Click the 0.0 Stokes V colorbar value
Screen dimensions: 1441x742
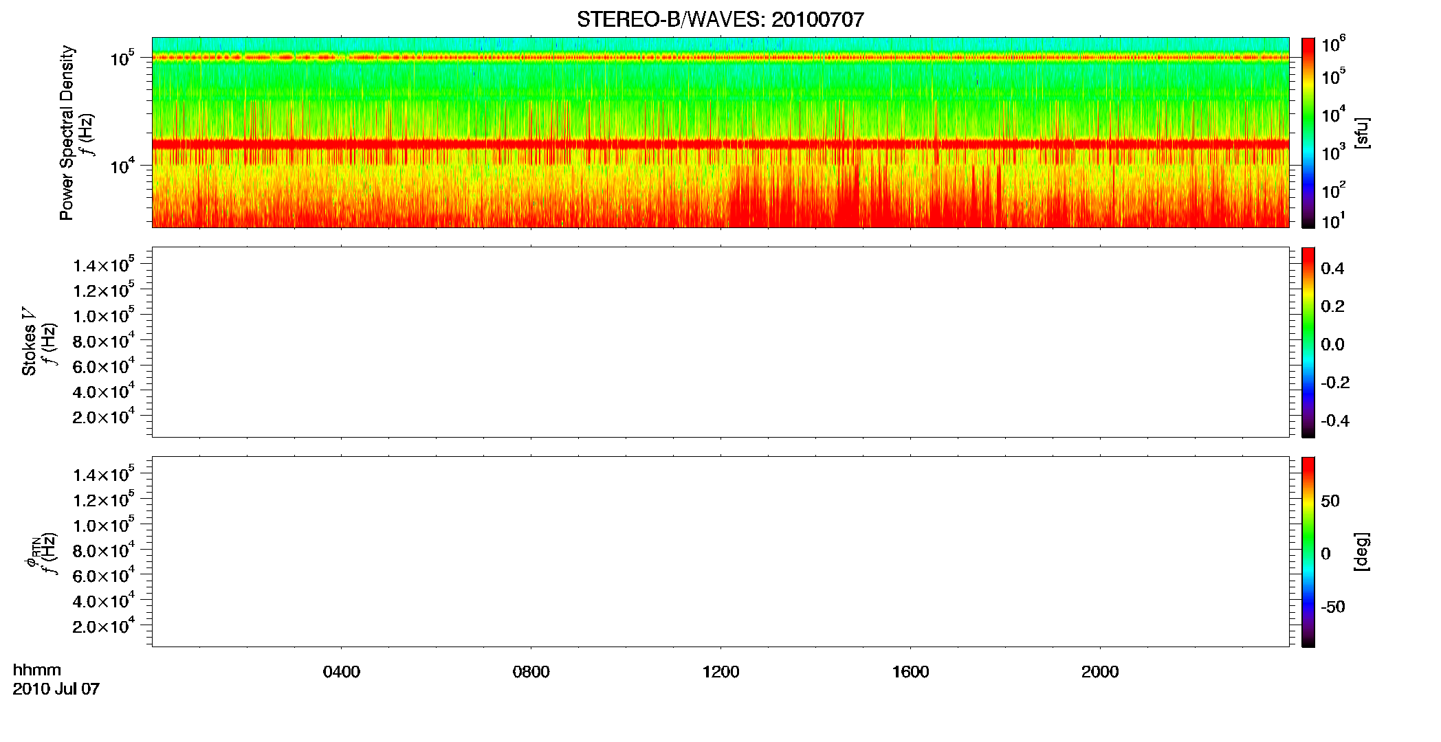(x=1332, y=344)
